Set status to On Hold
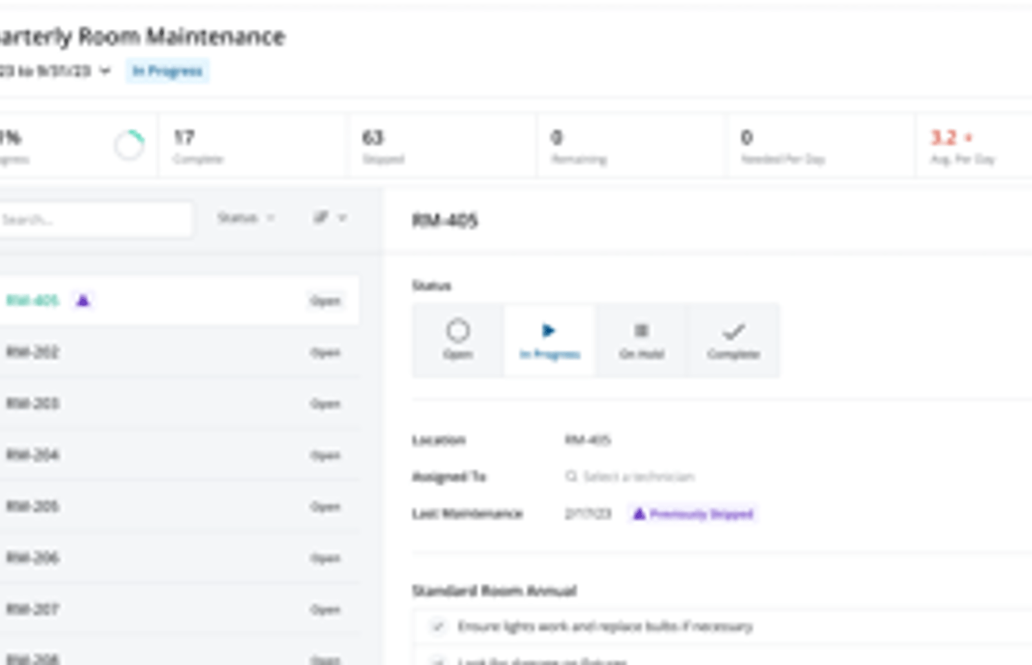 [641, 340]
